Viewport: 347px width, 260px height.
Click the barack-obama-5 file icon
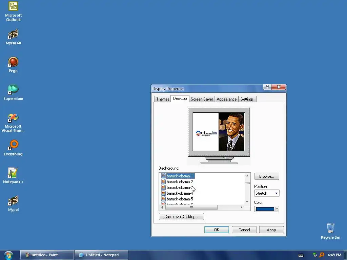point(164,199)
